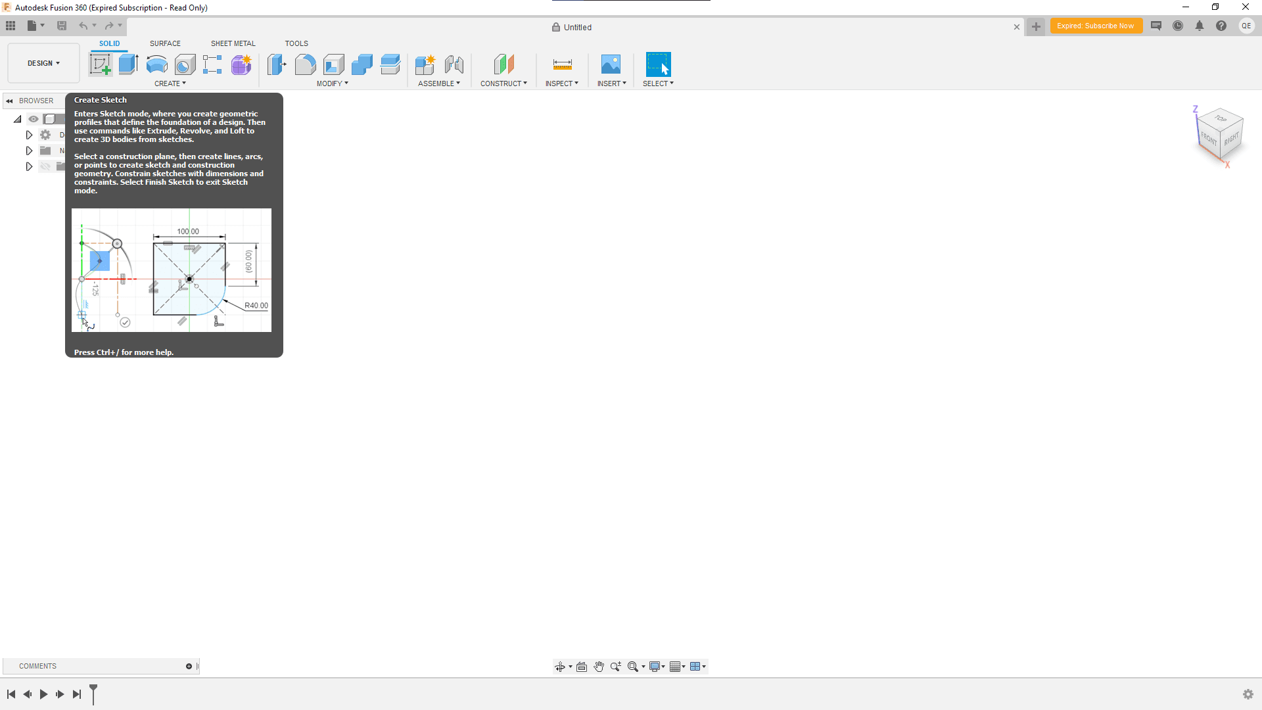Screen dimensions: 1262x710
Task: Show the hidden Origin folder
Action: (x=45, y=166)
